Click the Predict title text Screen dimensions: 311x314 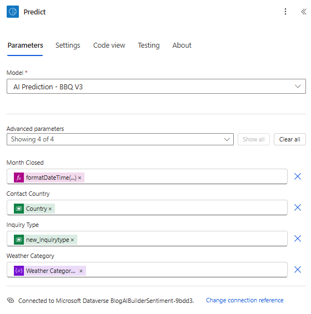point(34,12)
